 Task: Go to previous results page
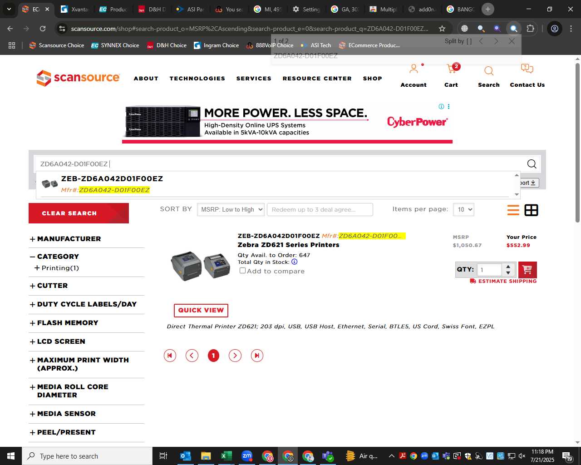click(192, 356)
